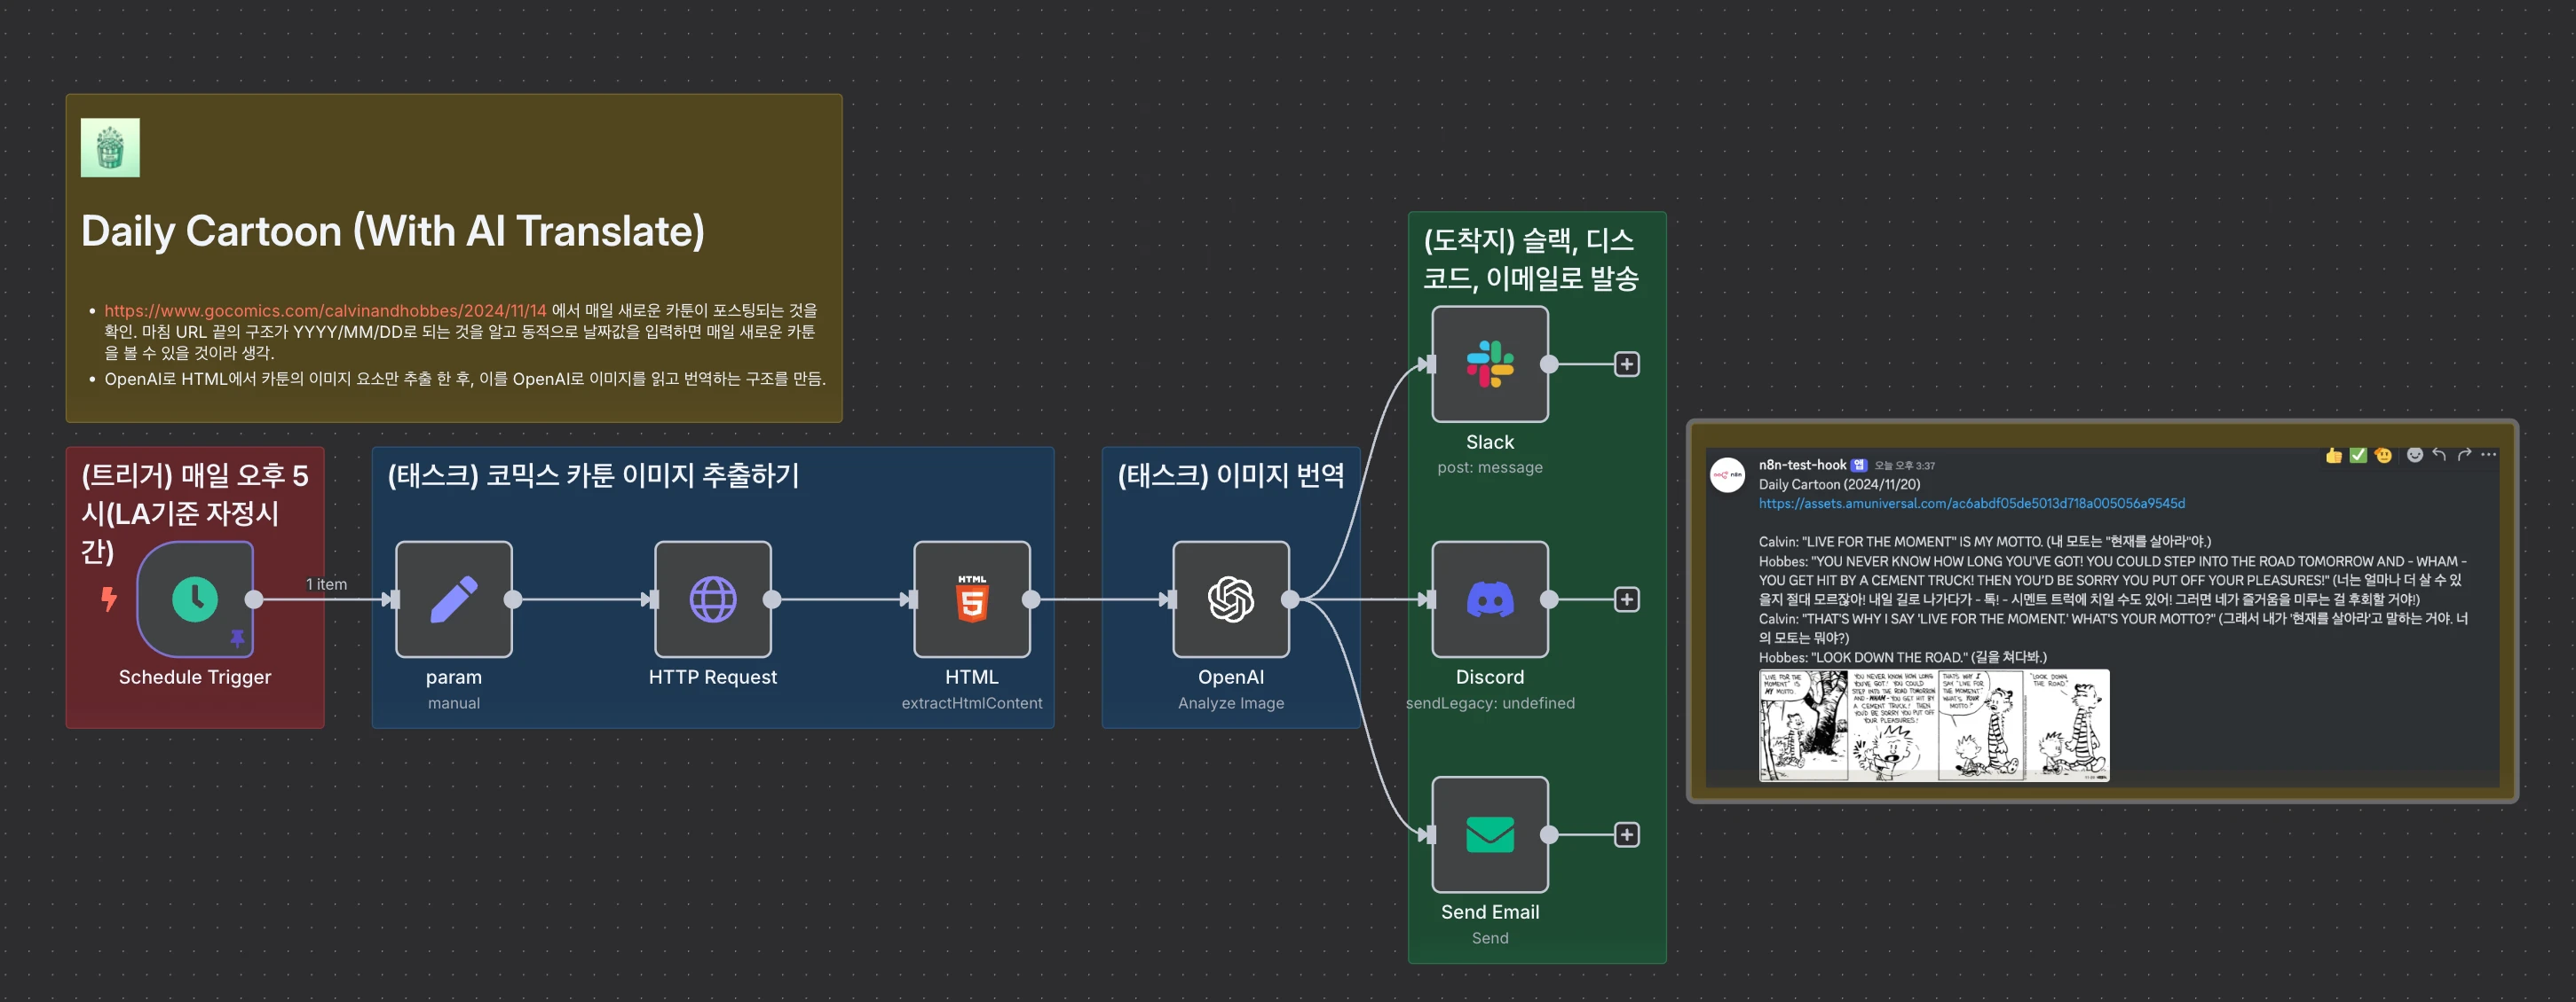
Task: Click the saluting face reaction emoji
Action: (2383, 456)
